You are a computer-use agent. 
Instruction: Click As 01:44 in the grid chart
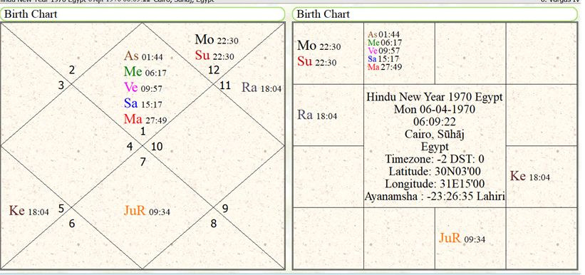(x=384, y=35)
